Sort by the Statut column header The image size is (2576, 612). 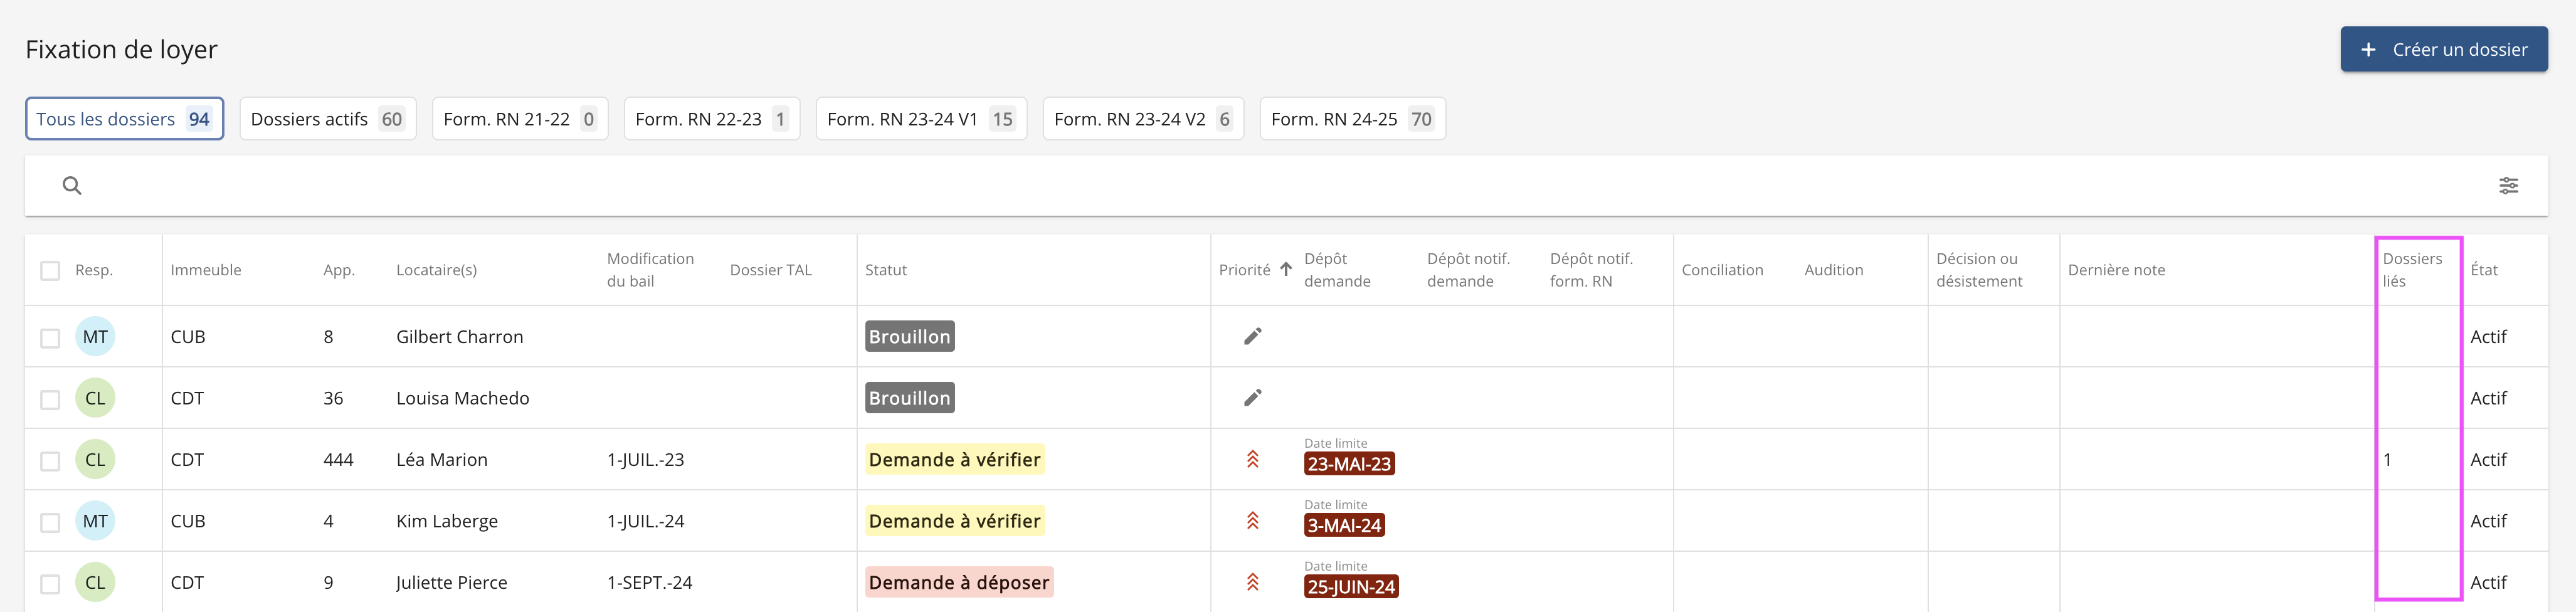(886, 270)
